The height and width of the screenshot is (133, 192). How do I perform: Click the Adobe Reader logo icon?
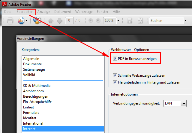coord(4,4)
